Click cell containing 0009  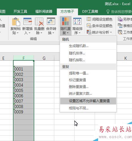point(23,111)
